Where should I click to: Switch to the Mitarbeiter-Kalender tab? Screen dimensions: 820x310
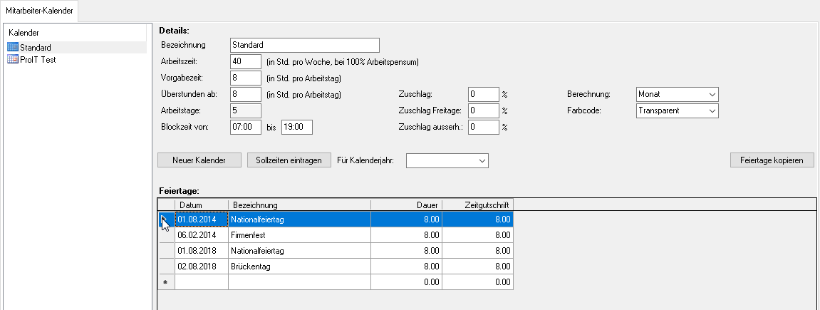pos(39,11)
